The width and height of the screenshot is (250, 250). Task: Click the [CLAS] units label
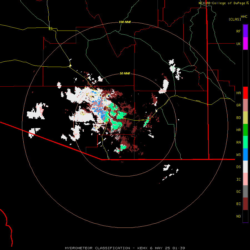235,19
